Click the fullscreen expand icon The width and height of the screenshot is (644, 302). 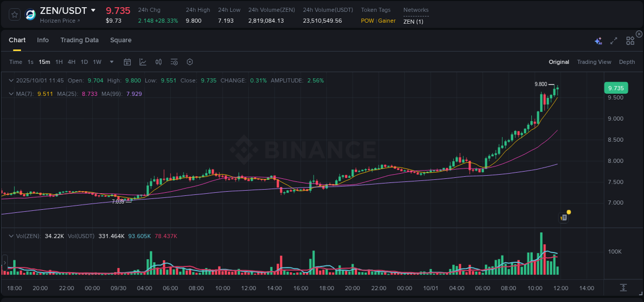click(x=613, y=40)
